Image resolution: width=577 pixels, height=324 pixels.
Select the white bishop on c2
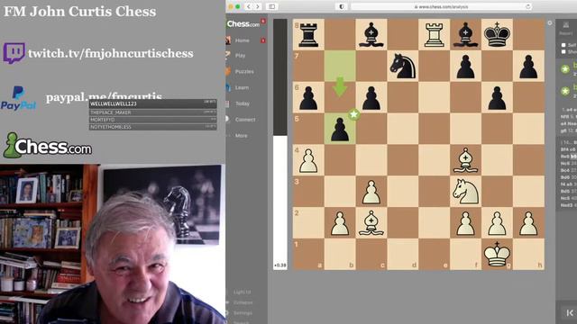(x=371, y=223)
